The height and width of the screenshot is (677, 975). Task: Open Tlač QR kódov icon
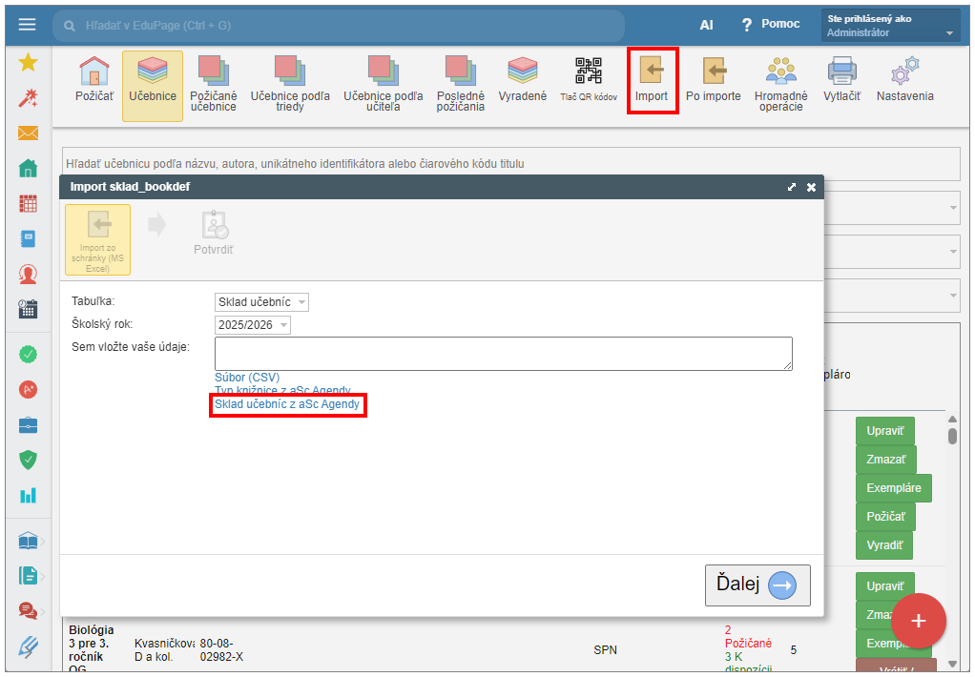(588, 79)
